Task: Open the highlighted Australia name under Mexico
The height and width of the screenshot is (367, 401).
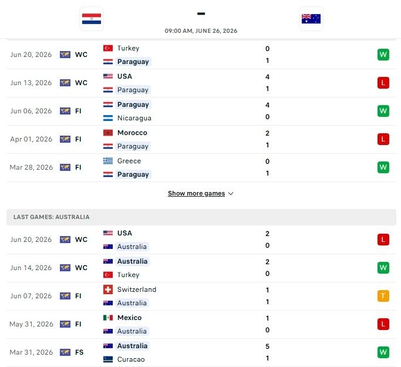Action: [132, 331]
